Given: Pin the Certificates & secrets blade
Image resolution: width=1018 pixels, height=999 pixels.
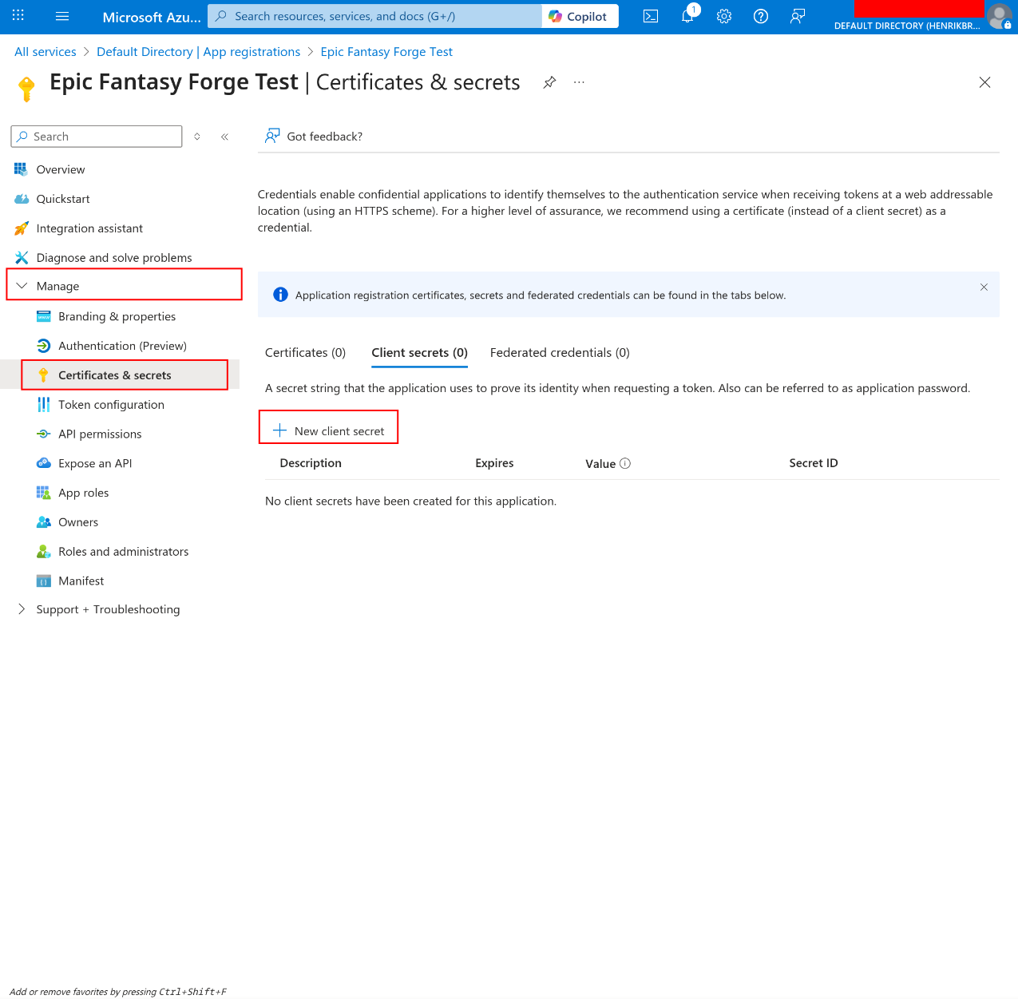Looking at the screenshot, I should point(549,82).
